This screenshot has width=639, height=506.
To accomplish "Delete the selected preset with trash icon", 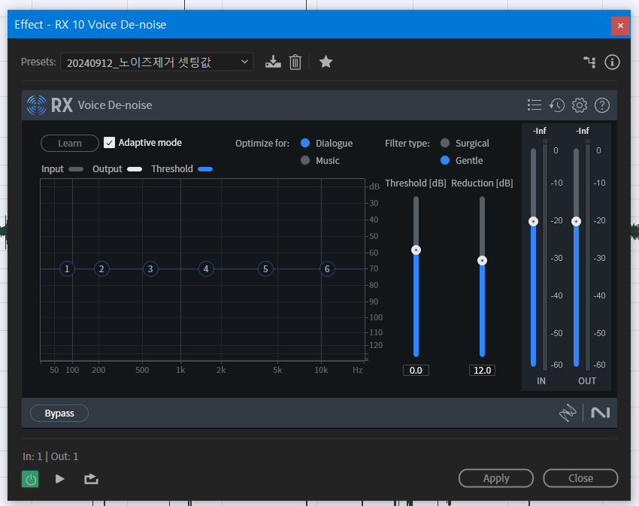I will coord(295,62).
